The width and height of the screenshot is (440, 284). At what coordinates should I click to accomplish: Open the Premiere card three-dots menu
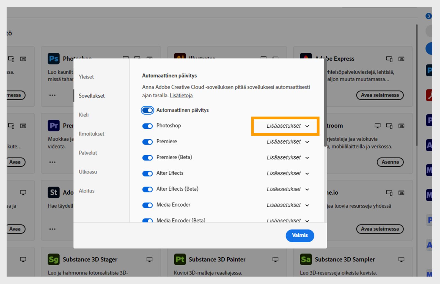tap(52, 162)
